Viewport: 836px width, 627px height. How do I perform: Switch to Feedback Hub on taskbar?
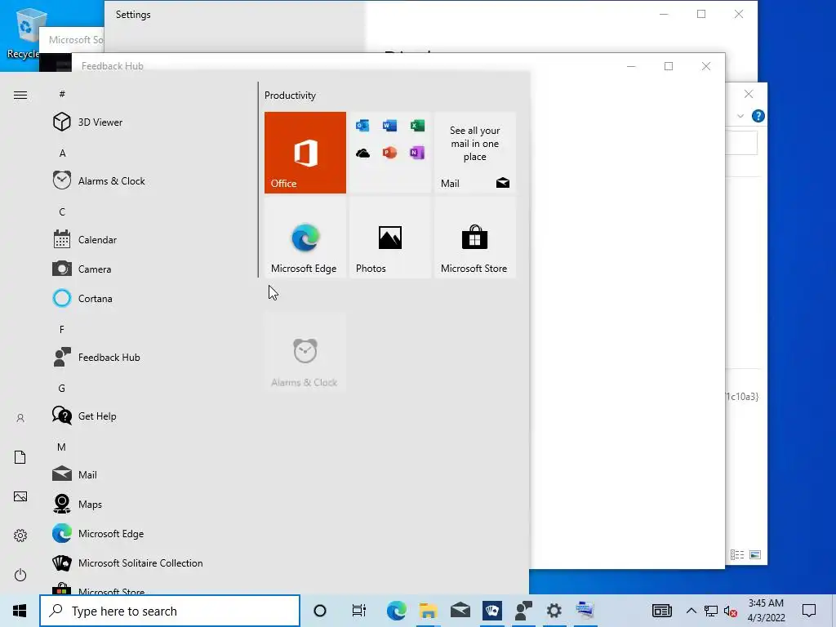pos(523,611)
